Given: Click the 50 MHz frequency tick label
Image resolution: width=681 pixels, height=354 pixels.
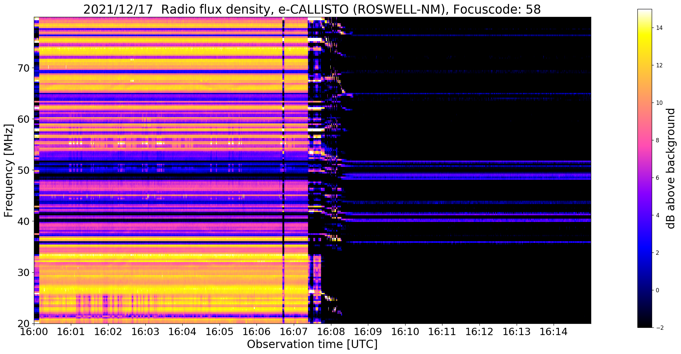Looking at the screenshot, I should [24, 170].
